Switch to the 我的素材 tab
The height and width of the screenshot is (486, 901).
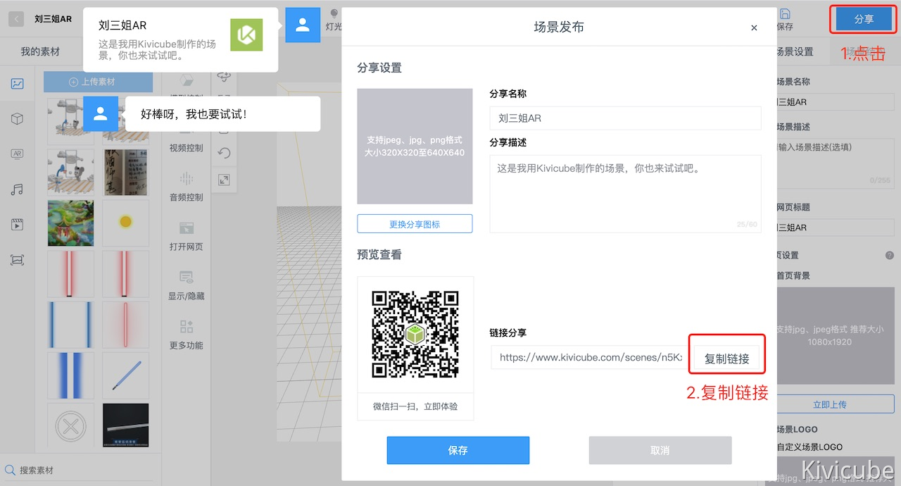(x=40, y=51)
